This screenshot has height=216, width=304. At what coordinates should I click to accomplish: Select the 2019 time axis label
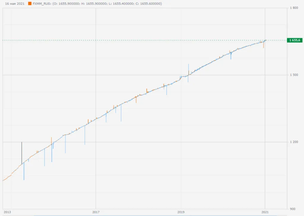(x=180, y=212)
